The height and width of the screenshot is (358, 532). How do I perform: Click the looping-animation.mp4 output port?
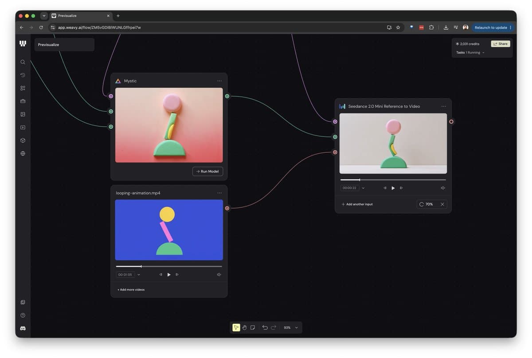point(227,208)
